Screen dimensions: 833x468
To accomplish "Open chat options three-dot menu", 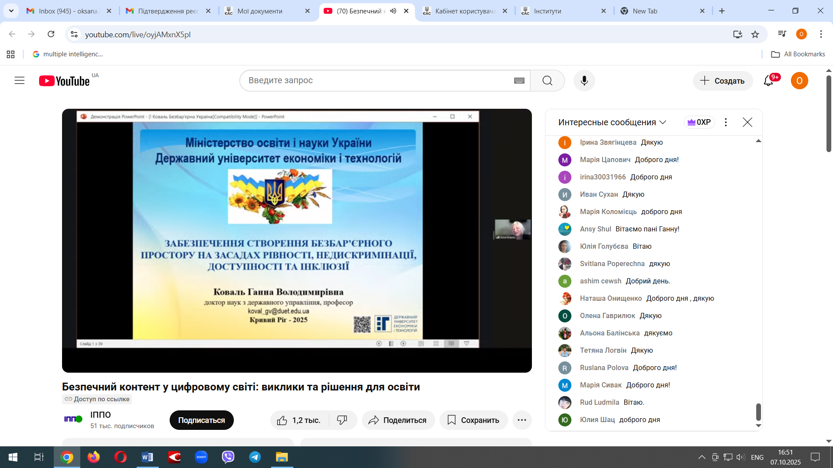I will point(725,122).
